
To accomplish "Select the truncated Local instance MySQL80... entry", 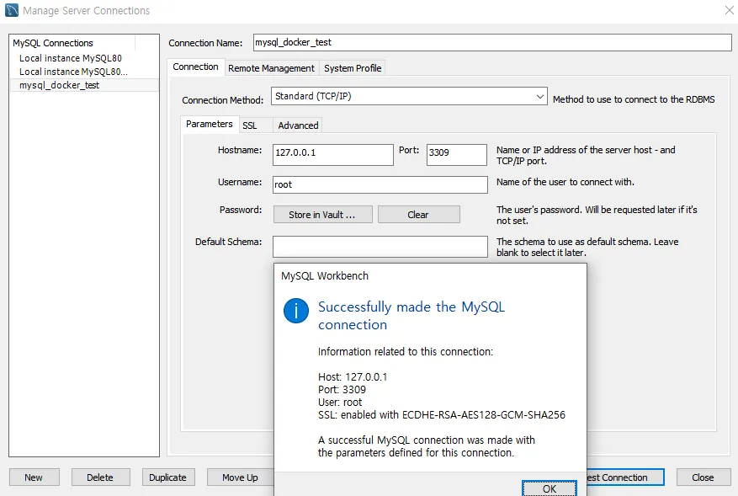I will pyautogui.click(x=73, y=72).
